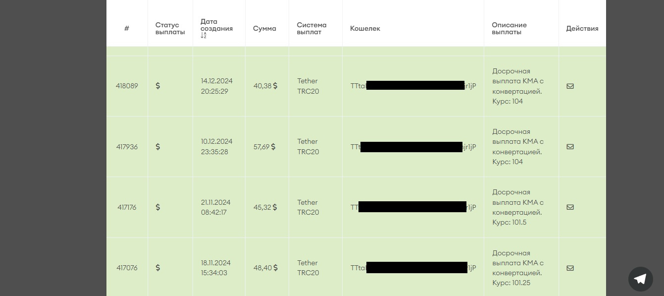
Task: Click the date 18.11.2024 15:34:03
Action: point(215,268)
